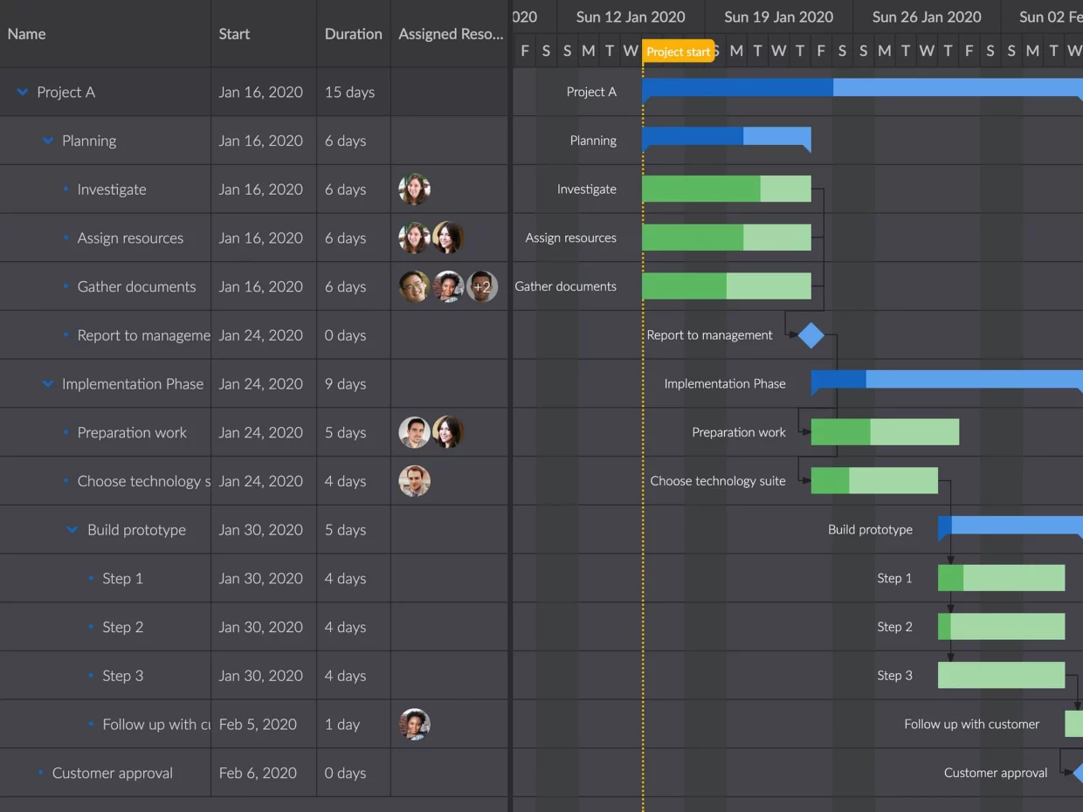Click the first avatar in Gather documents row
1083x812 pixels.
click(x=414, y=286)
